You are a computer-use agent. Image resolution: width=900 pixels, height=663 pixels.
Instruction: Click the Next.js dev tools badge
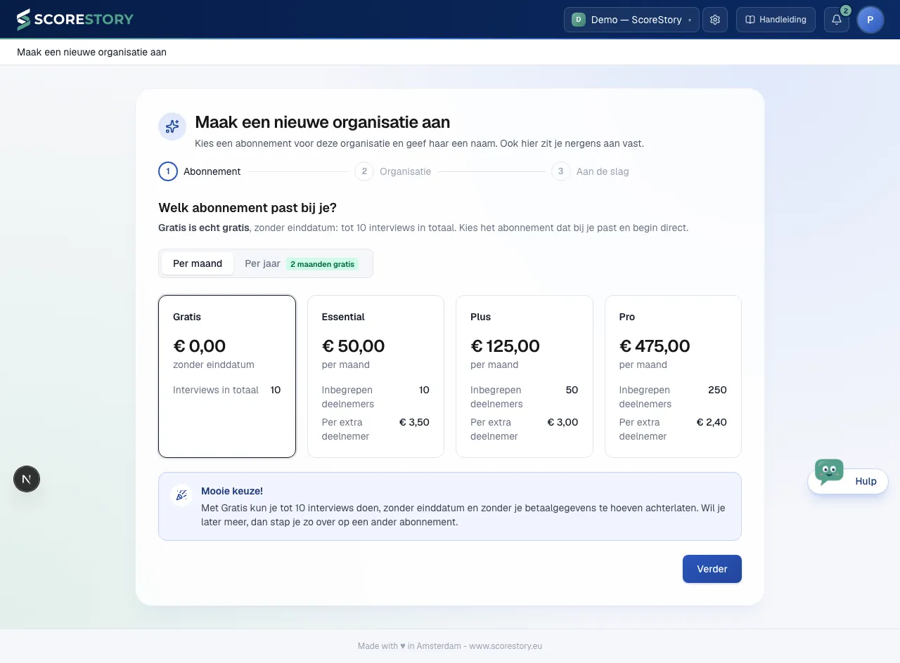27,479
